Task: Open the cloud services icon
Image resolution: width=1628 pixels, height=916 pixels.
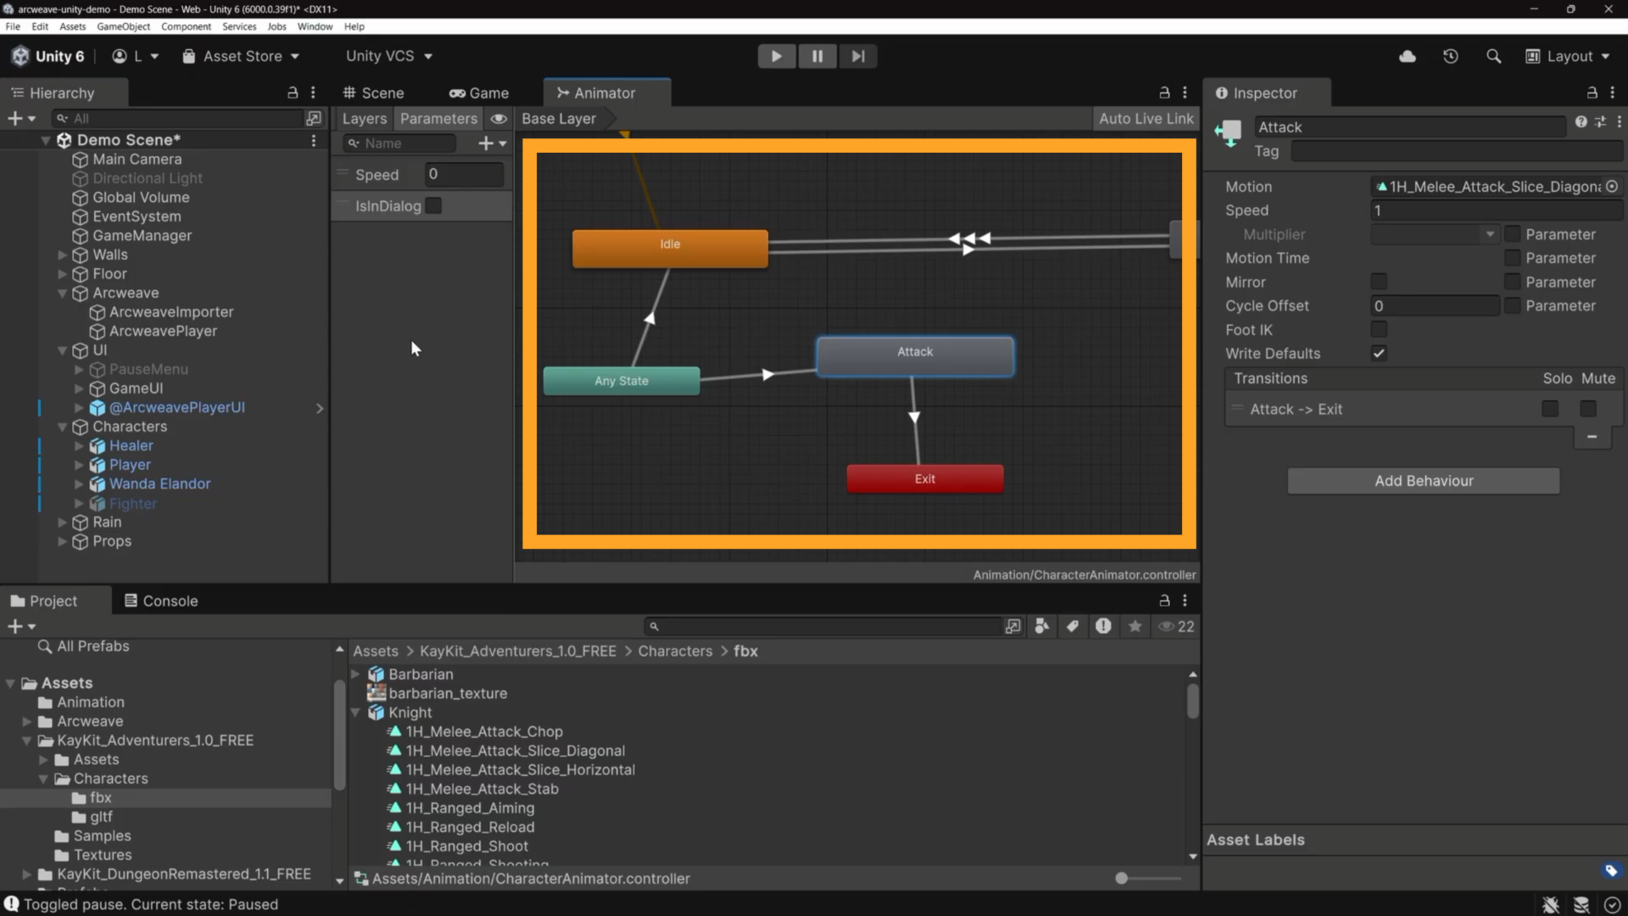Action: point(1408,56)
